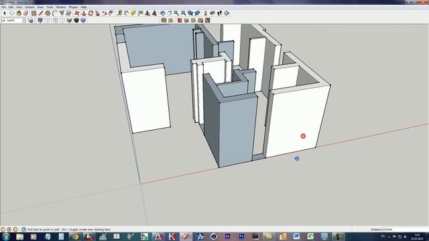Viewport: 429px width, 241px height.
Task: Open the View menu
Action: [19, 7]
